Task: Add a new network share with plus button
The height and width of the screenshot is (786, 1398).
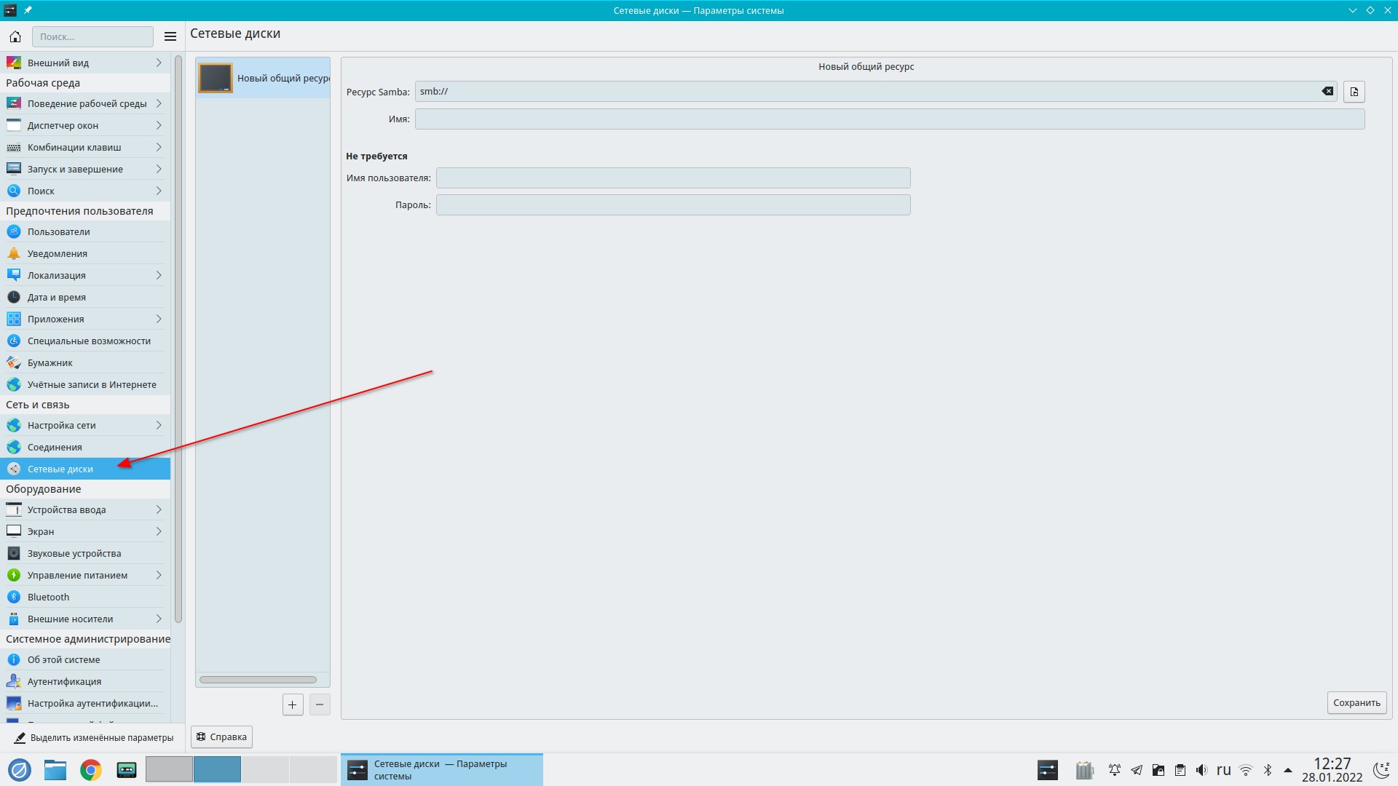Action: [x=293, y=704]
